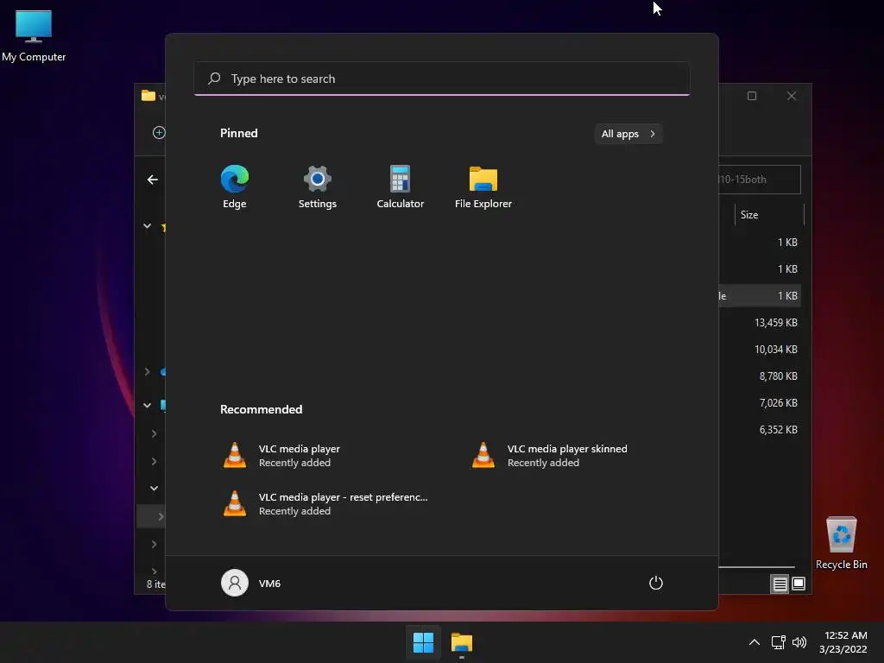Select the 7,026 KB file row

click(x=760, y=403)
